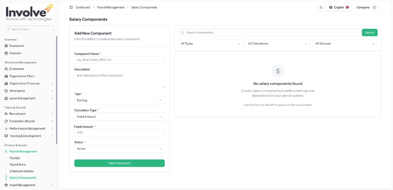Open Dashboard from the sidebar

click(17, 46)
